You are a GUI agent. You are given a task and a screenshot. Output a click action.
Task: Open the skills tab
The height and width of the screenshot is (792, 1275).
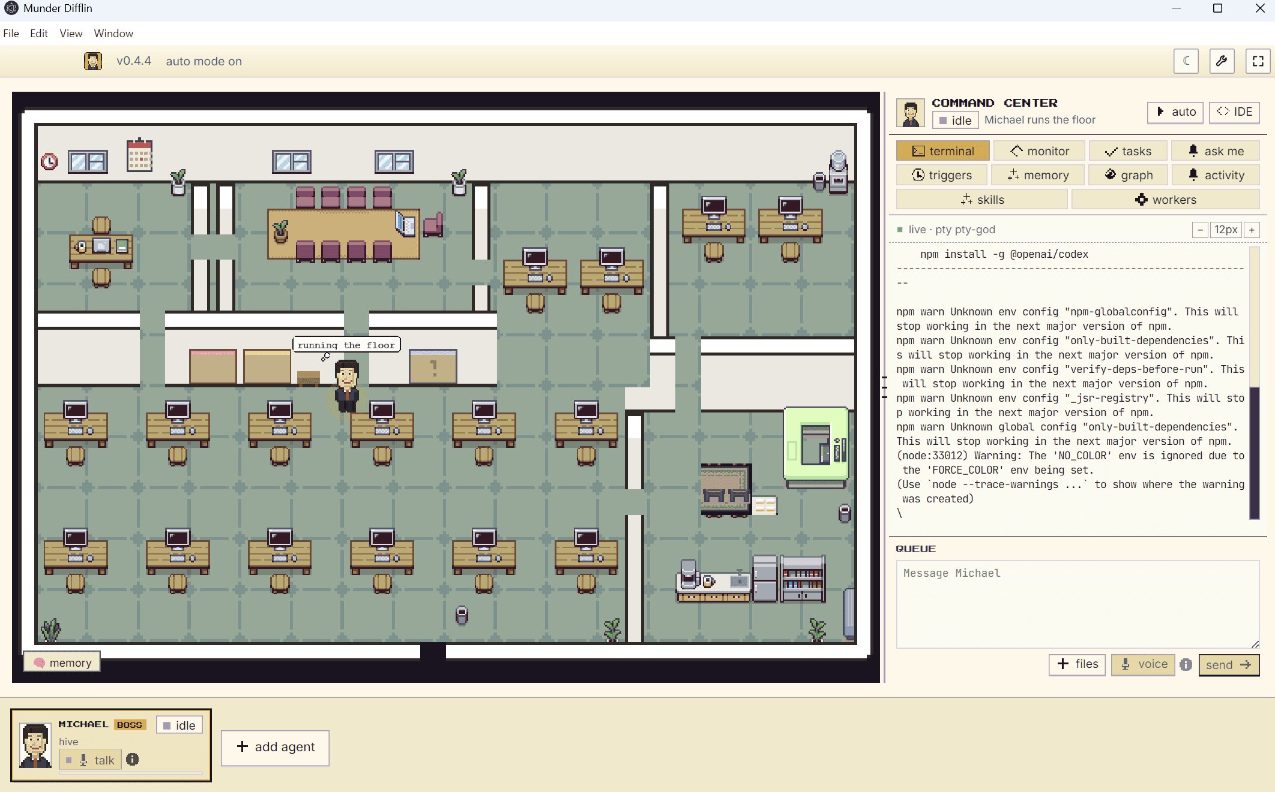pyautogui.click(x=981, y=200)
